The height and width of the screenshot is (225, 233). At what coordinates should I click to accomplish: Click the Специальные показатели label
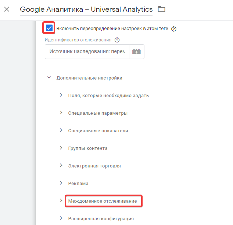click(98, 131)
